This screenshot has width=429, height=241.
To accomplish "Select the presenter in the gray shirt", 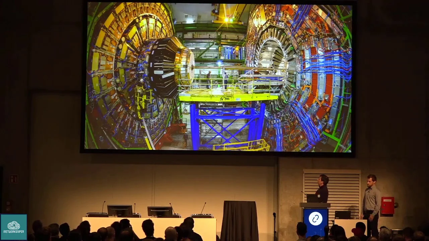I will coord(371,205).
